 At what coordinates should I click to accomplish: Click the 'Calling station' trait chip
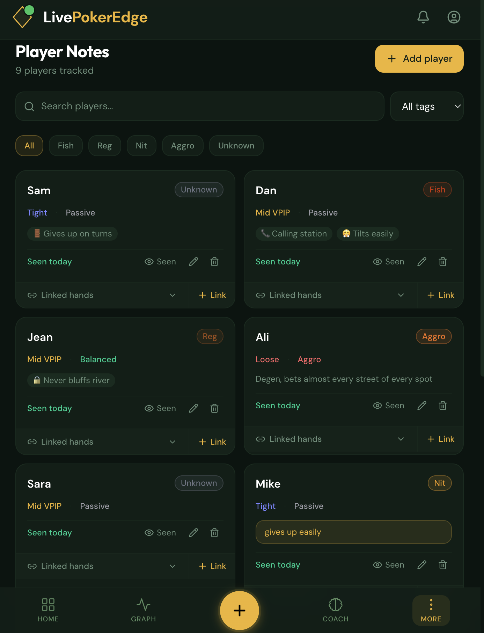294,234
